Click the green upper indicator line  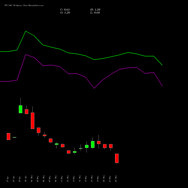[x=85, y=56]
